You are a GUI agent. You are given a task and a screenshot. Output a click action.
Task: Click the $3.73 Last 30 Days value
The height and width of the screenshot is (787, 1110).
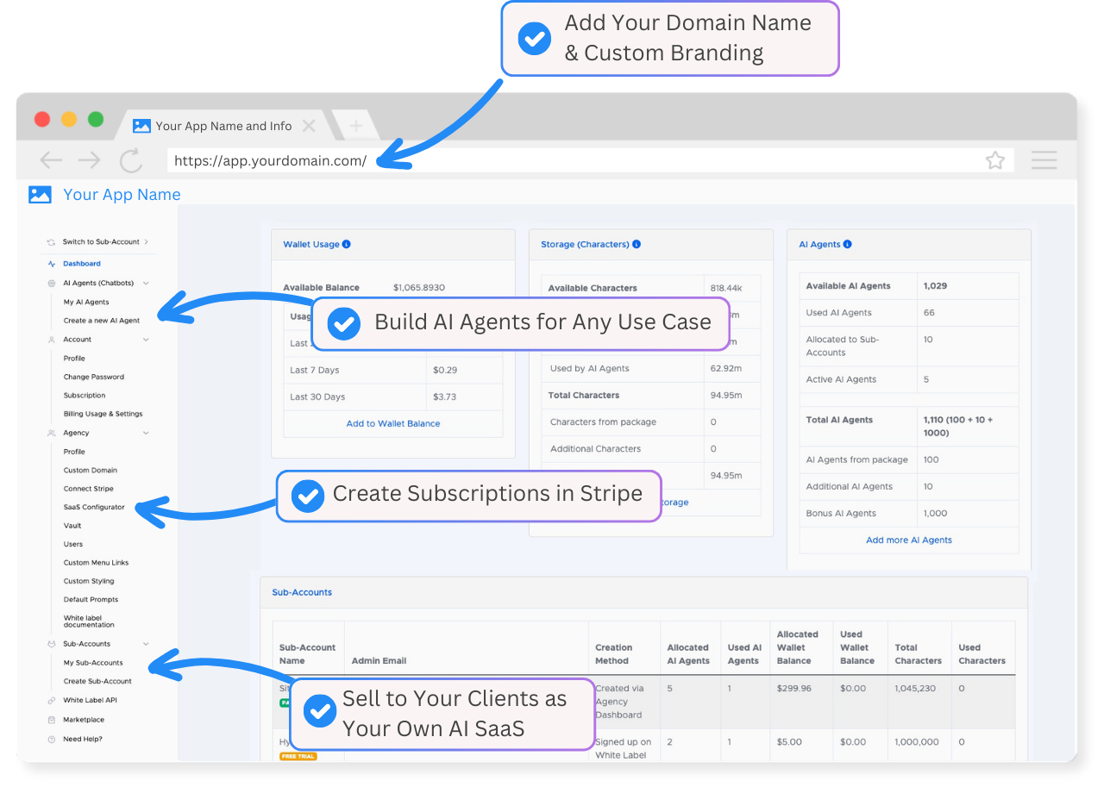click(445, 397)
